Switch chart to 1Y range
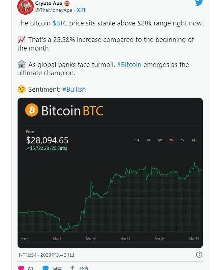The width and height of the screenshot is (214, 270). coord(182,140)
